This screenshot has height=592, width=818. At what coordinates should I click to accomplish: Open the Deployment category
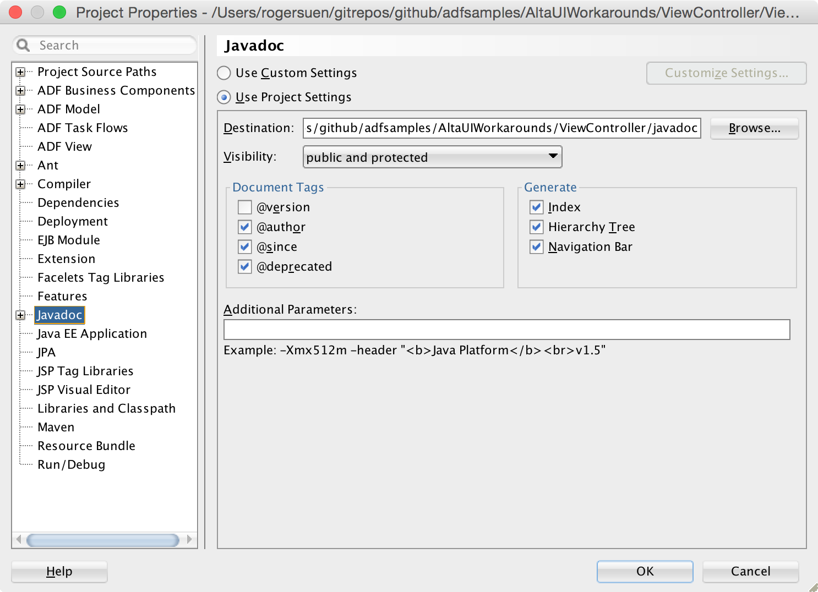(73, 222)
